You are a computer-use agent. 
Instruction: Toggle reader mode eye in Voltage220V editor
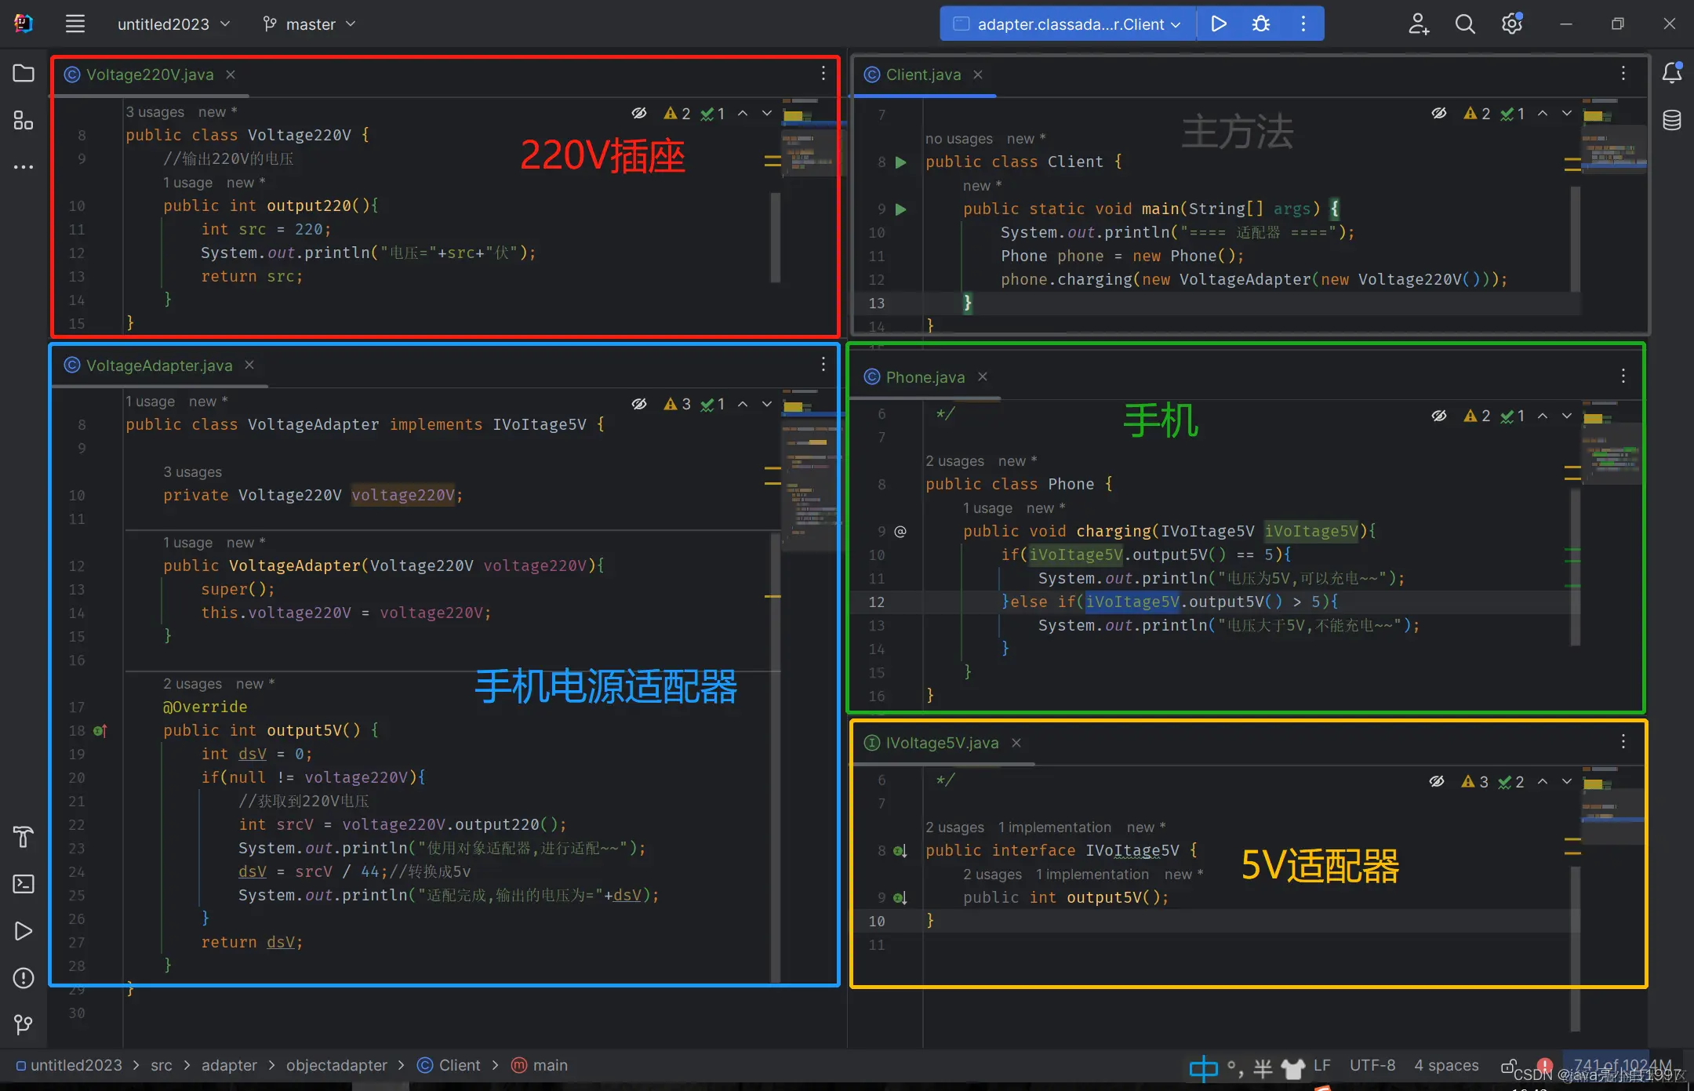[639, 114]
